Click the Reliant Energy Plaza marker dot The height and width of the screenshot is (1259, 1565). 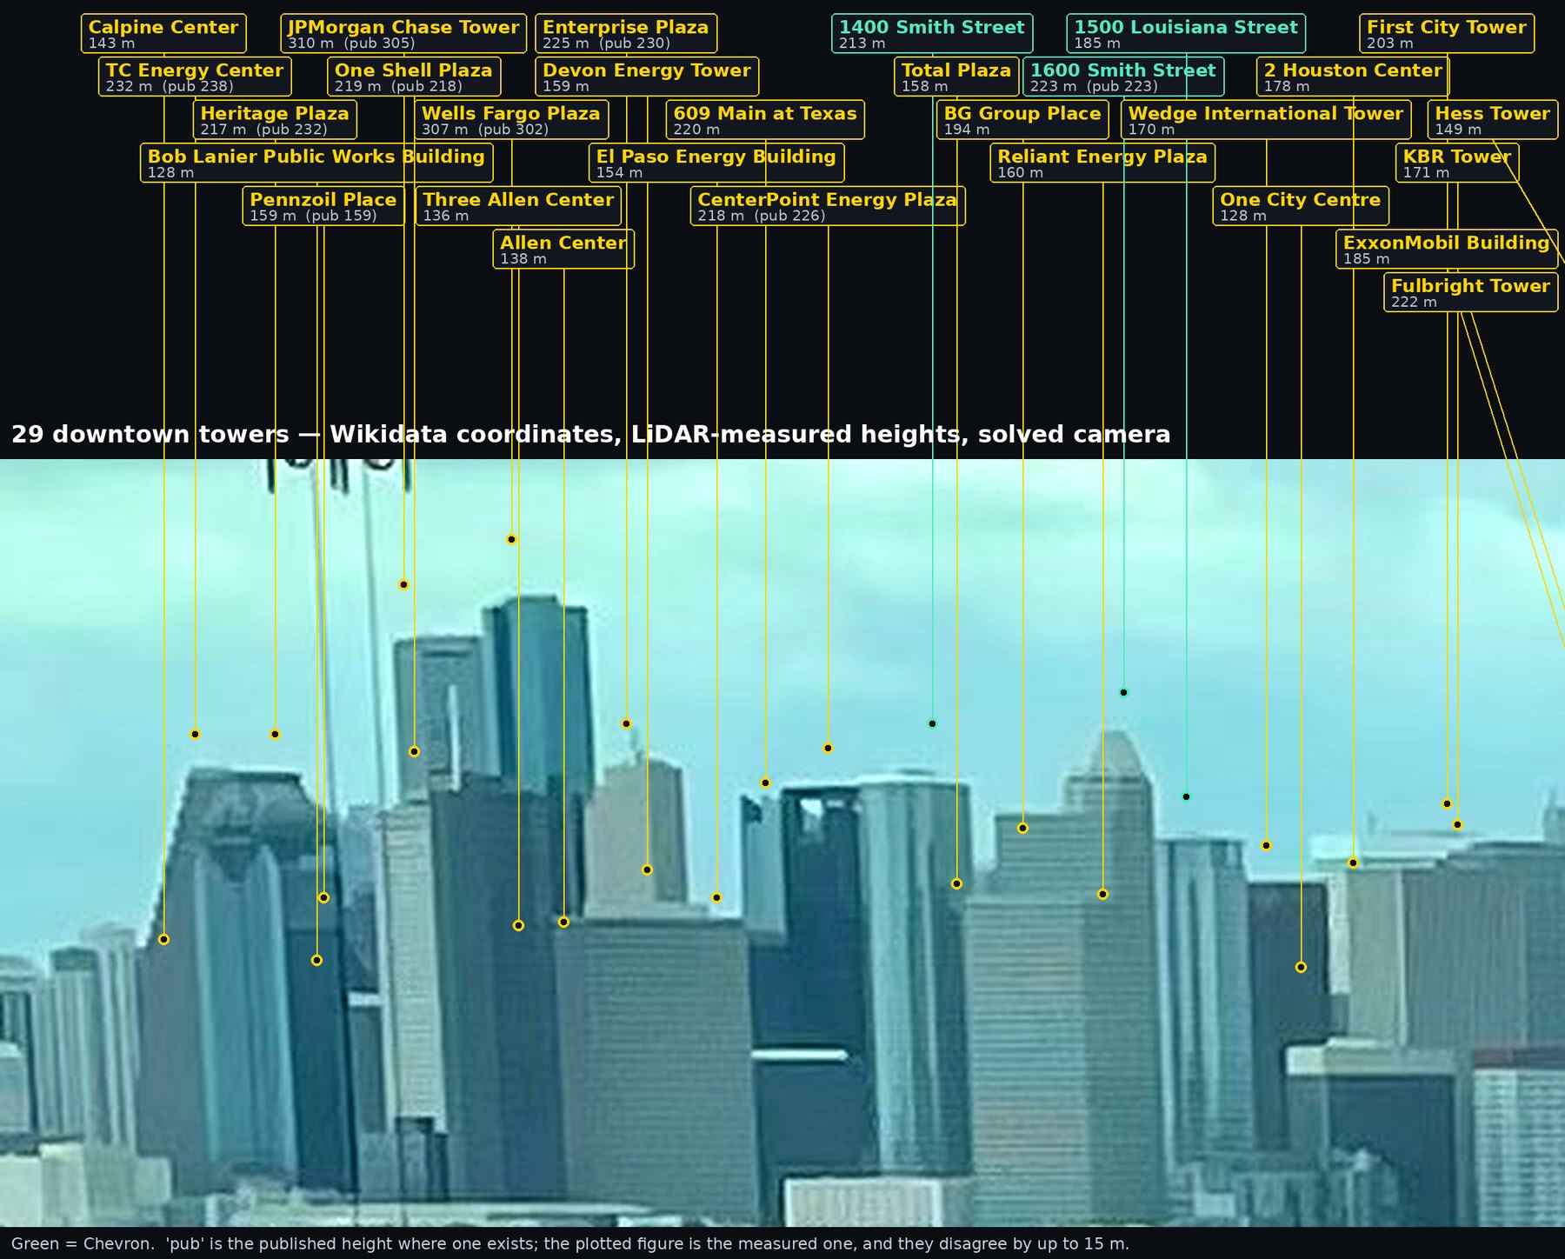1102,895
